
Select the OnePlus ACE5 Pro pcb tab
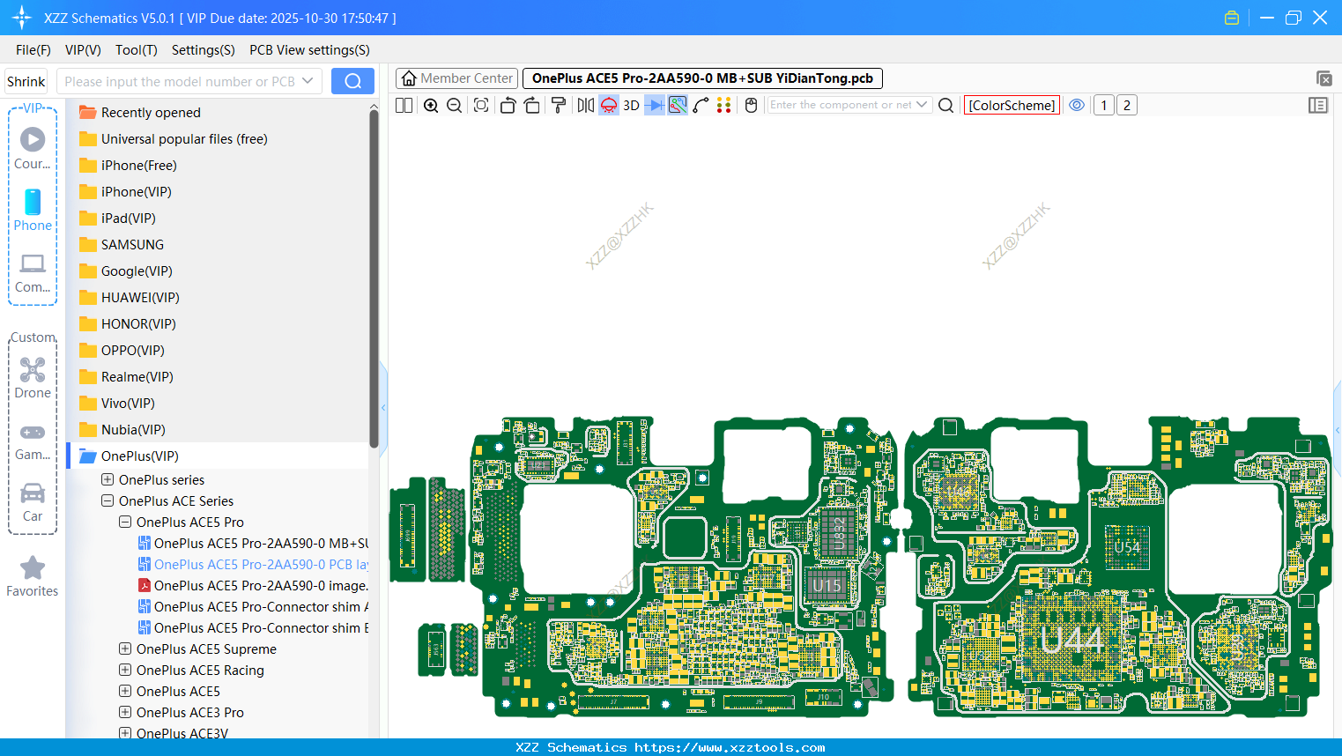click(x=702, y=78)
